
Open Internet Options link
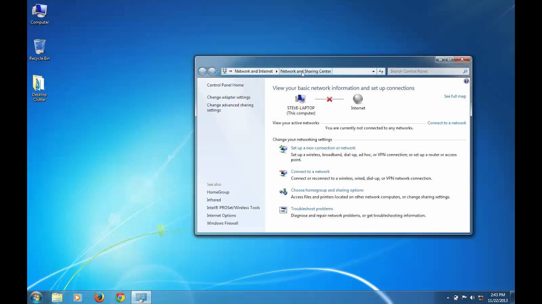221,216
